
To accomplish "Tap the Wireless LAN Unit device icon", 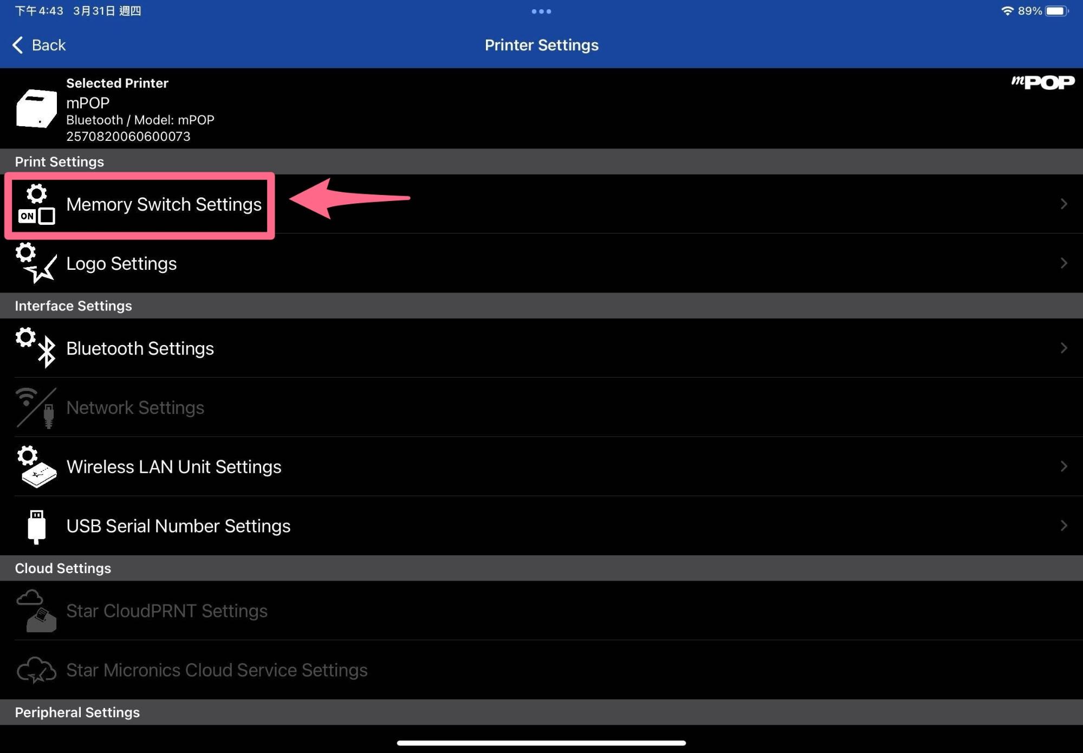I will (36, 466).
